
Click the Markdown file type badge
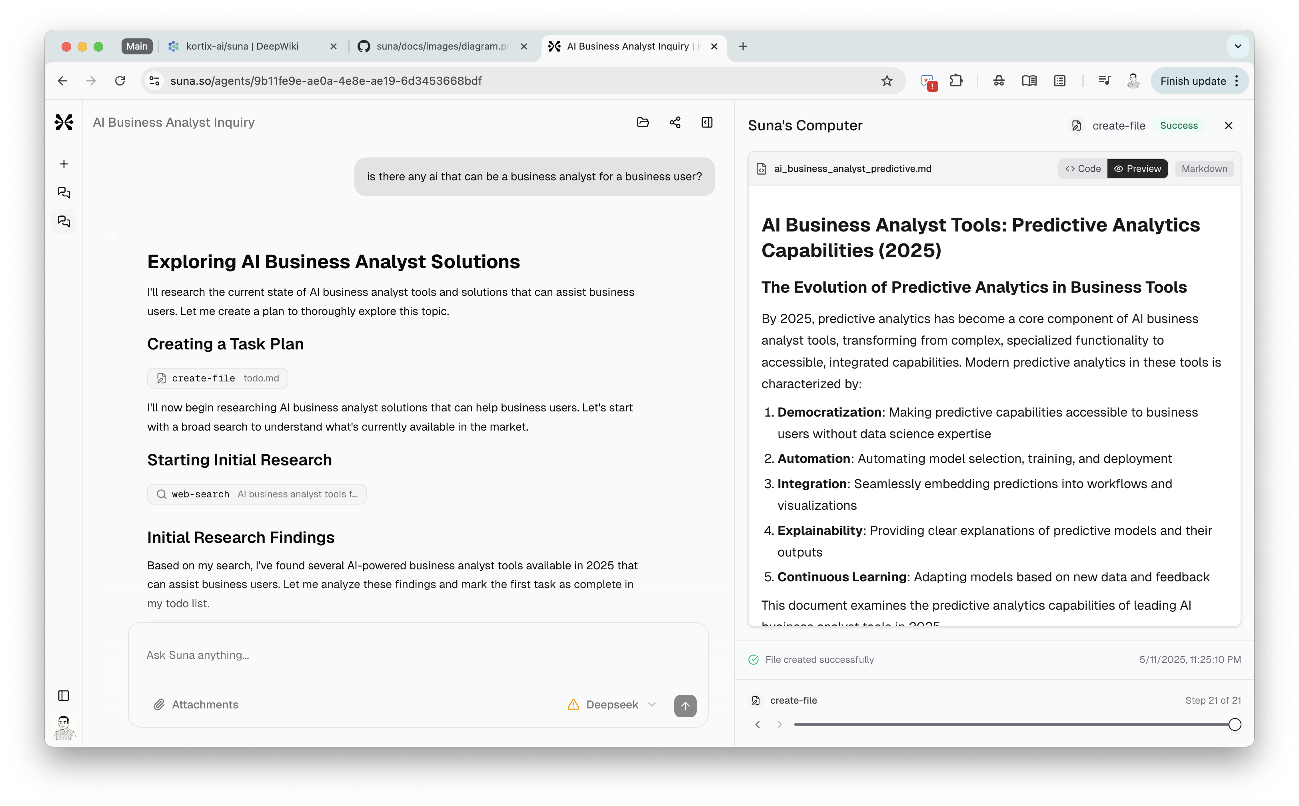click(1204, 168)
